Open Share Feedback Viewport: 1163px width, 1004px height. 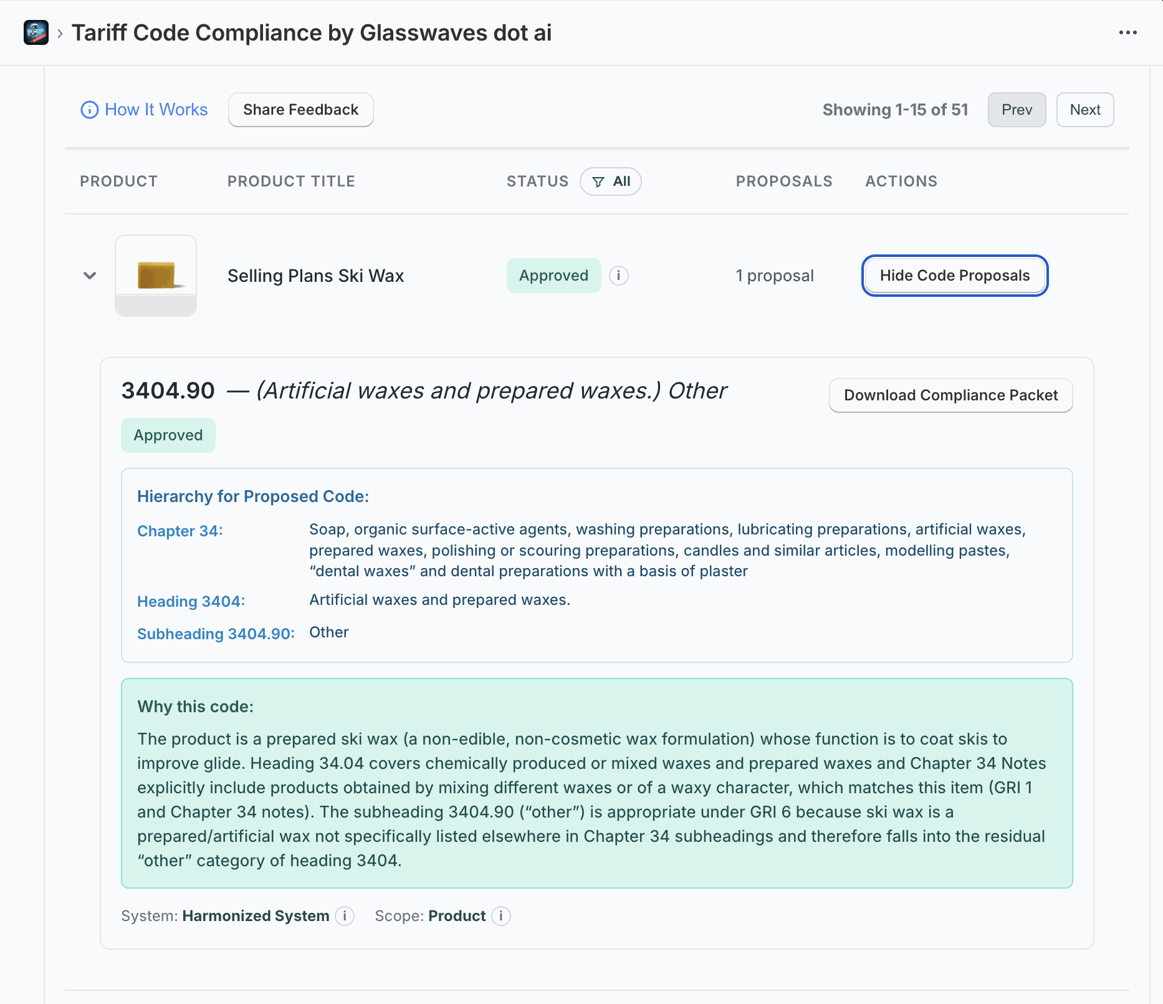click(300, 110)
